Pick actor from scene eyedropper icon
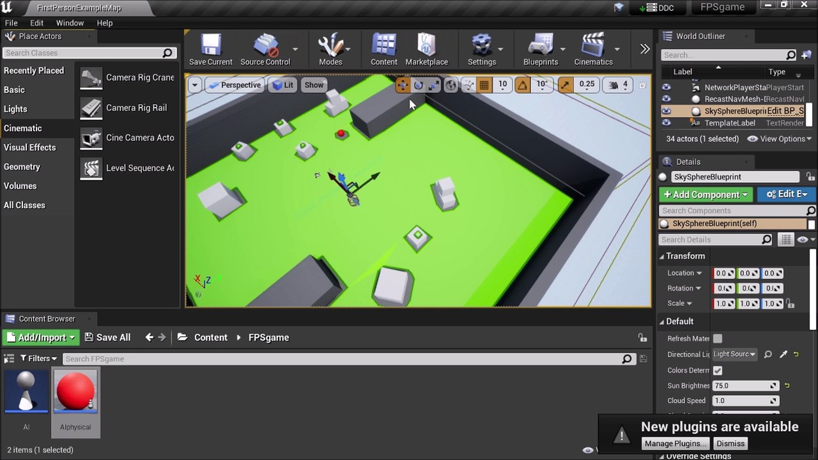This screenshot has width=818, height=460. [x=783, y=354]
